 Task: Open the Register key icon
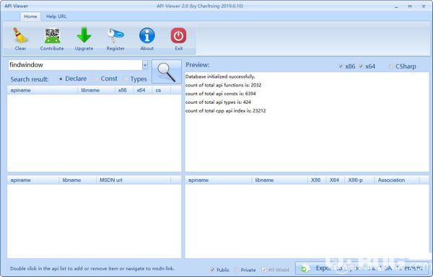point(115,35)
